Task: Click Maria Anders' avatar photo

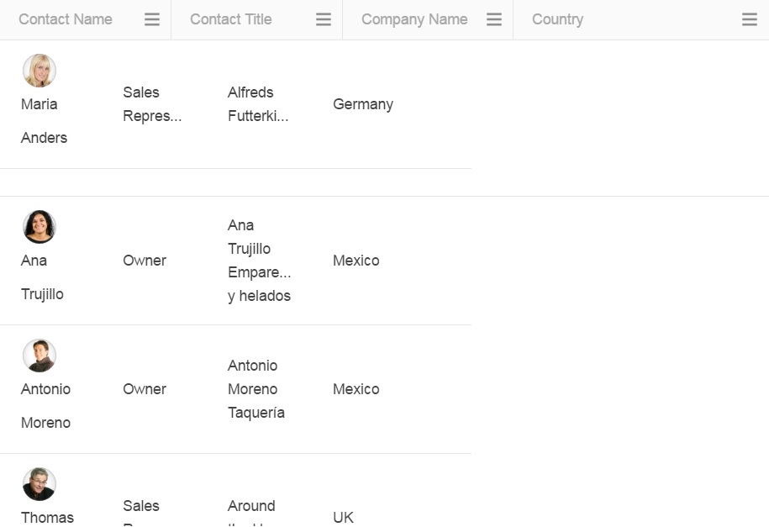Action: point(40,71)
